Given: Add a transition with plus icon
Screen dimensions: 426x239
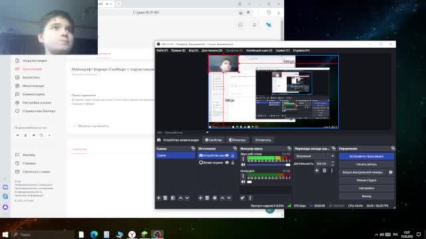Looking at the screenshot, I should point(317,171).
